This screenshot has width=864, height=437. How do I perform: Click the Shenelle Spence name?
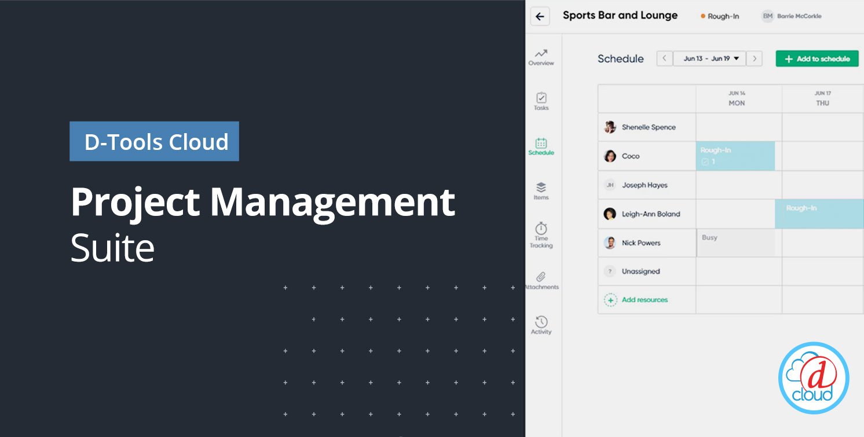649,127
